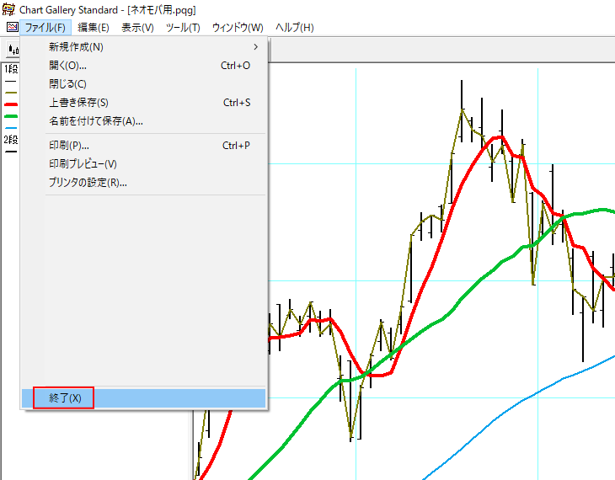Click the Chart Gallery app icon in title bar
The image size is (615, 480).
(9, 9)
